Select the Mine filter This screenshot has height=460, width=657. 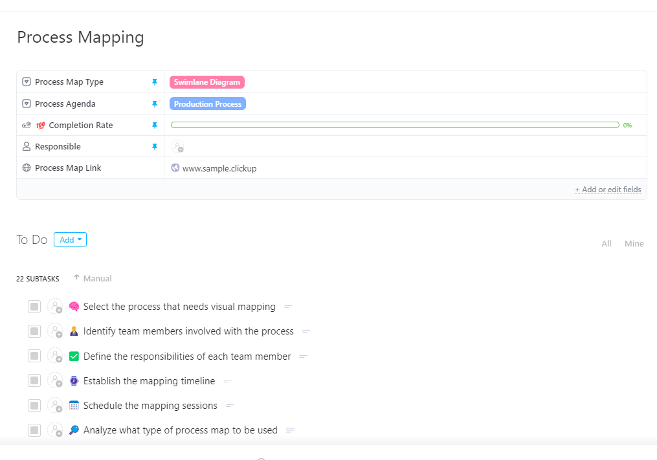634,243
